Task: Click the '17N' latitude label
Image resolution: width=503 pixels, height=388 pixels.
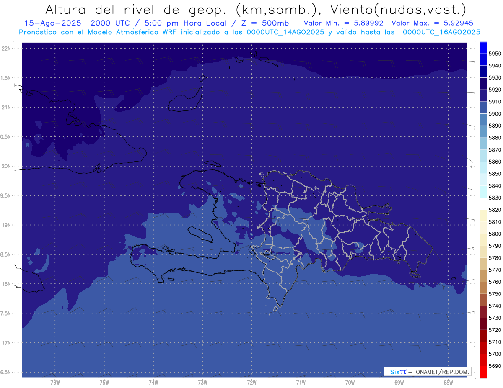Action: point(6,343)
